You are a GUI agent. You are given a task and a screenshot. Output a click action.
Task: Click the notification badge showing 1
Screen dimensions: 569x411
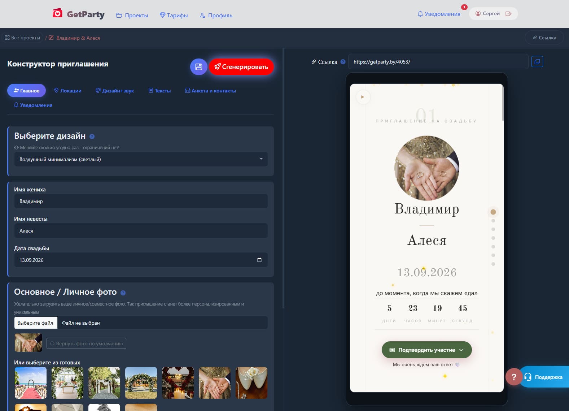coord(464,7)
